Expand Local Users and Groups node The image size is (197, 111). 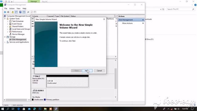click(7, 29)
